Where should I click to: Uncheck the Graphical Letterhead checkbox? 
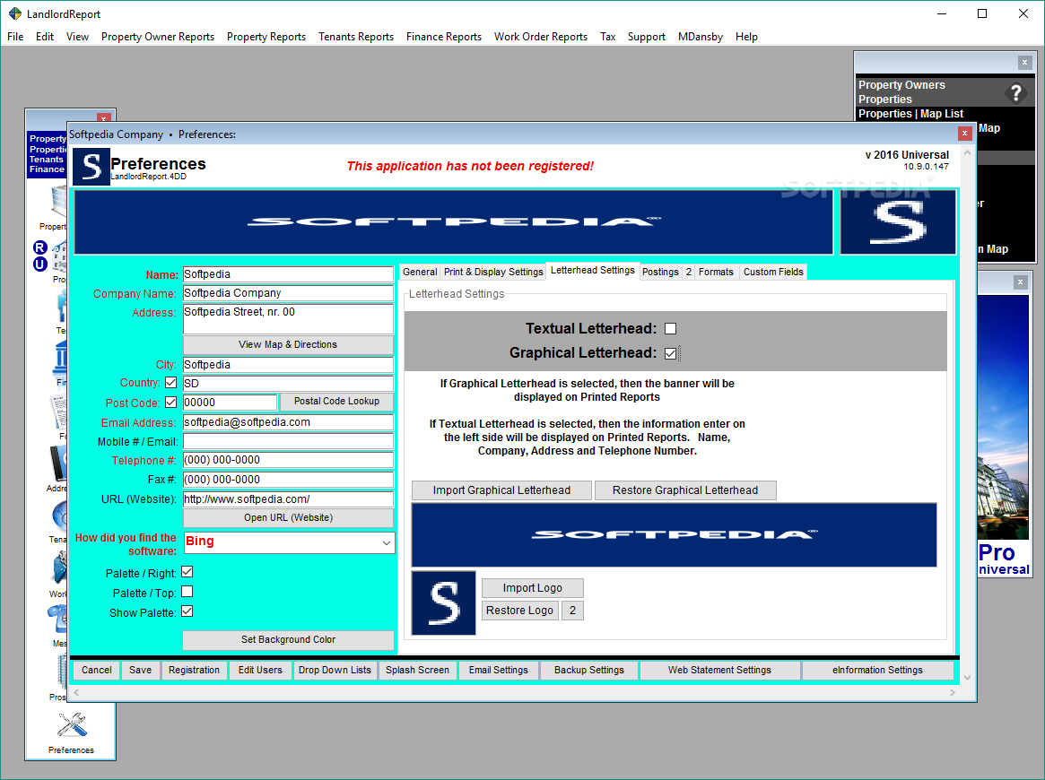(670, 353)
